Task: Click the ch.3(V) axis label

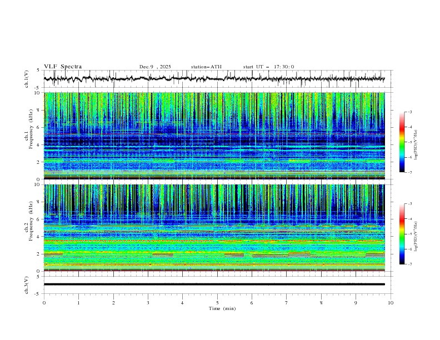Action: (27, 284)
